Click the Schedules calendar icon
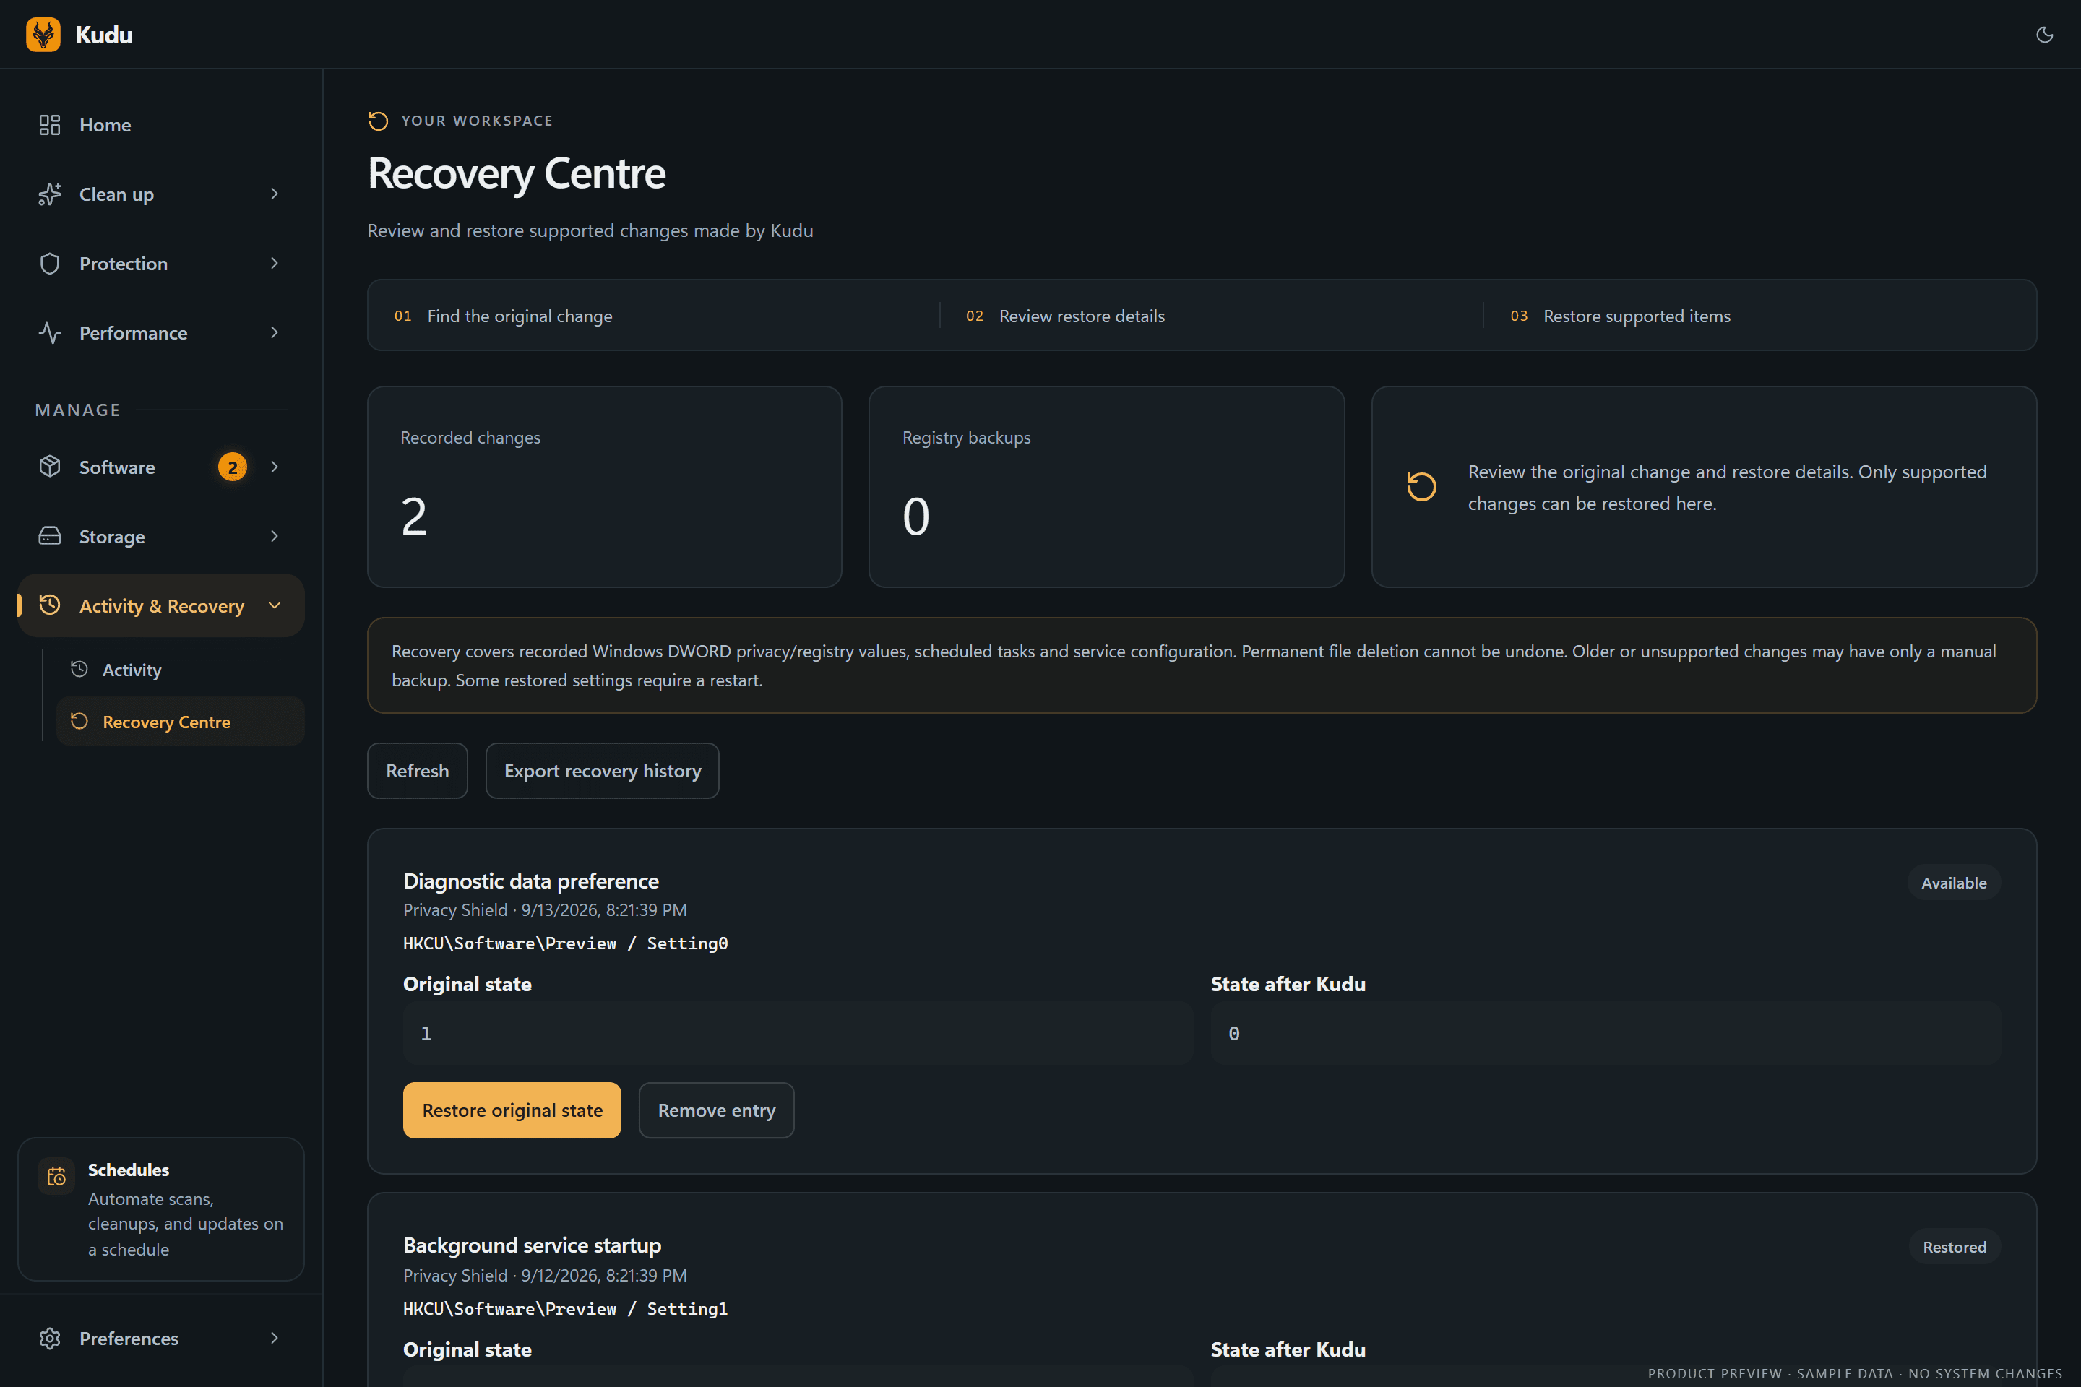Image resolution: width=2081 pixels, height=1387 pixels. click(56, 1177)
